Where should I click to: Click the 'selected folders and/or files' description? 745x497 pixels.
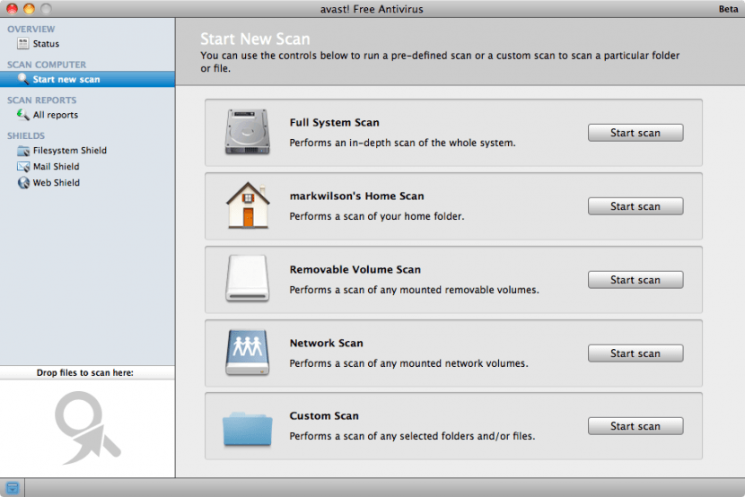[x=412, y=436]
